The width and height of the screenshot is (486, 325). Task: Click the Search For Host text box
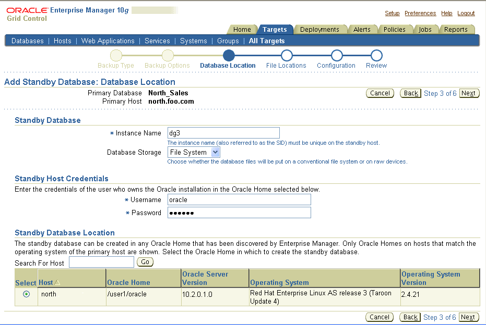[101, 261]
